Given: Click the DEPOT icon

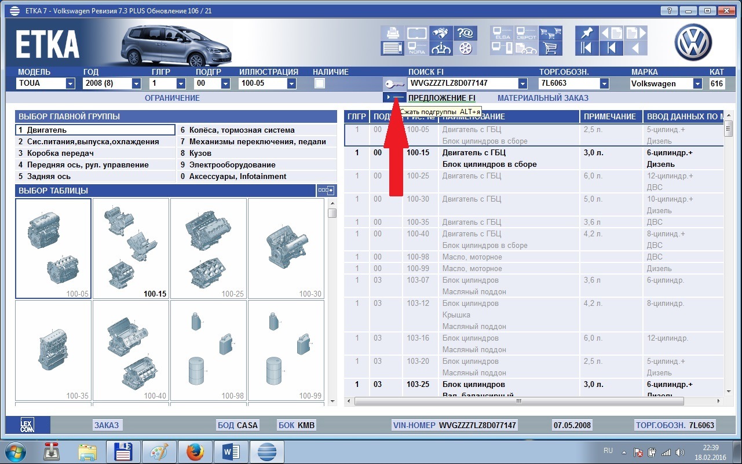Looking at the screenshot, I should pyautogui.click(x=526, y=33).
